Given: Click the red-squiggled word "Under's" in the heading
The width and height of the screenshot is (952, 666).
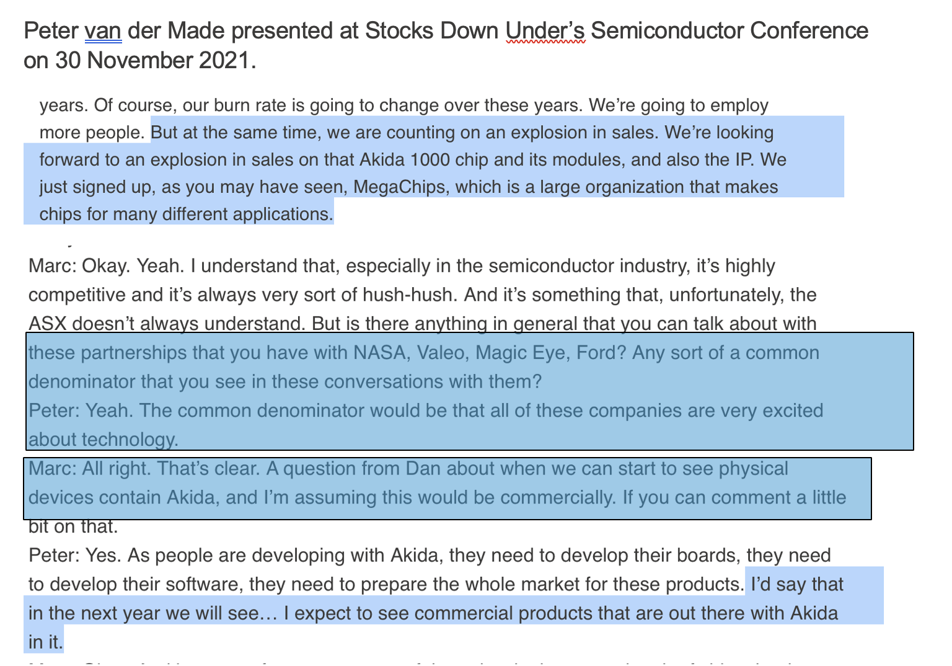Looking at the screenshot, I should [545, 30].
